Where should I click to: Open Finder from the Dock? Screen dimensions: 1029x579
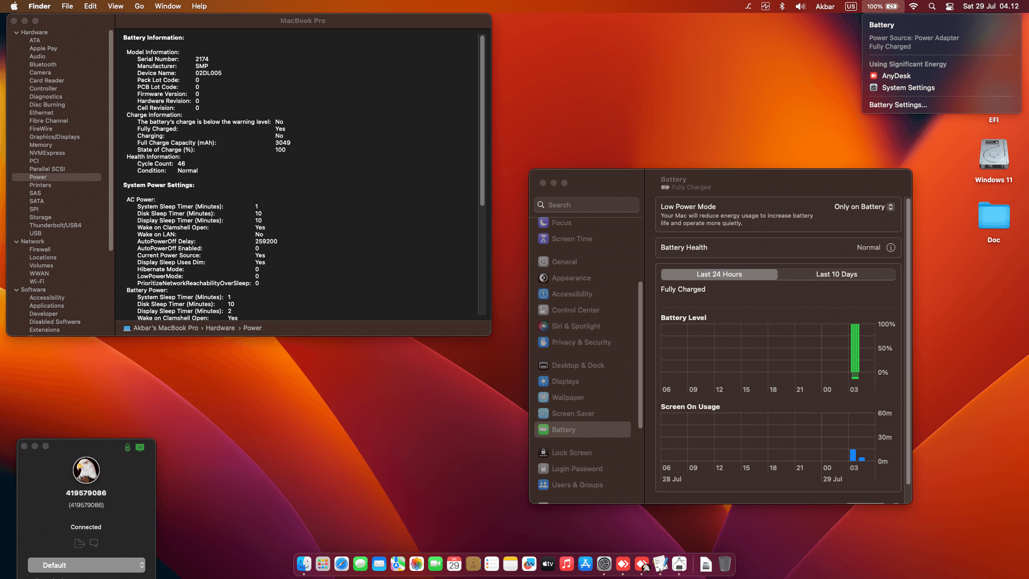[x=304, y=564]
